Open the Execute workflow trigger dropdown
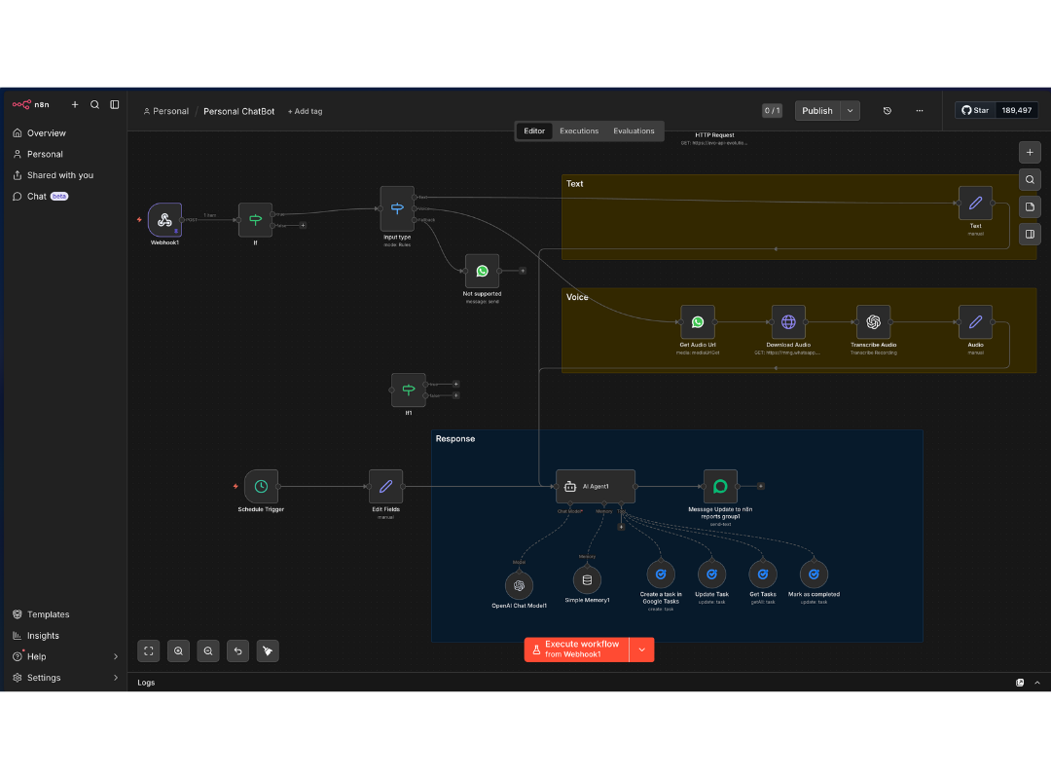 [x=642, y=649]
